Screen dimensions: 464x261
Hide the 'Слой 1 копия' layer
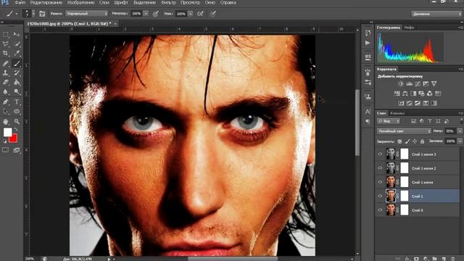[380, 182]
